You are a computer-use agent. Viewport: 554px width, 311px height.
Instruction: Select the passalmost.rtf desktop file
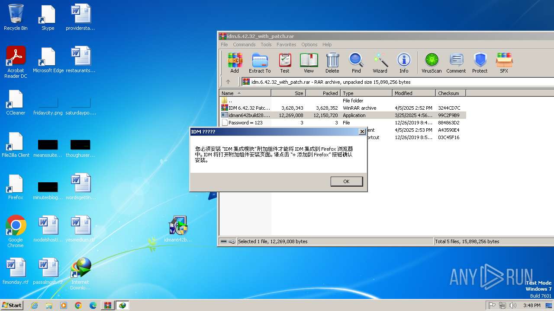[x=48, y=271]
